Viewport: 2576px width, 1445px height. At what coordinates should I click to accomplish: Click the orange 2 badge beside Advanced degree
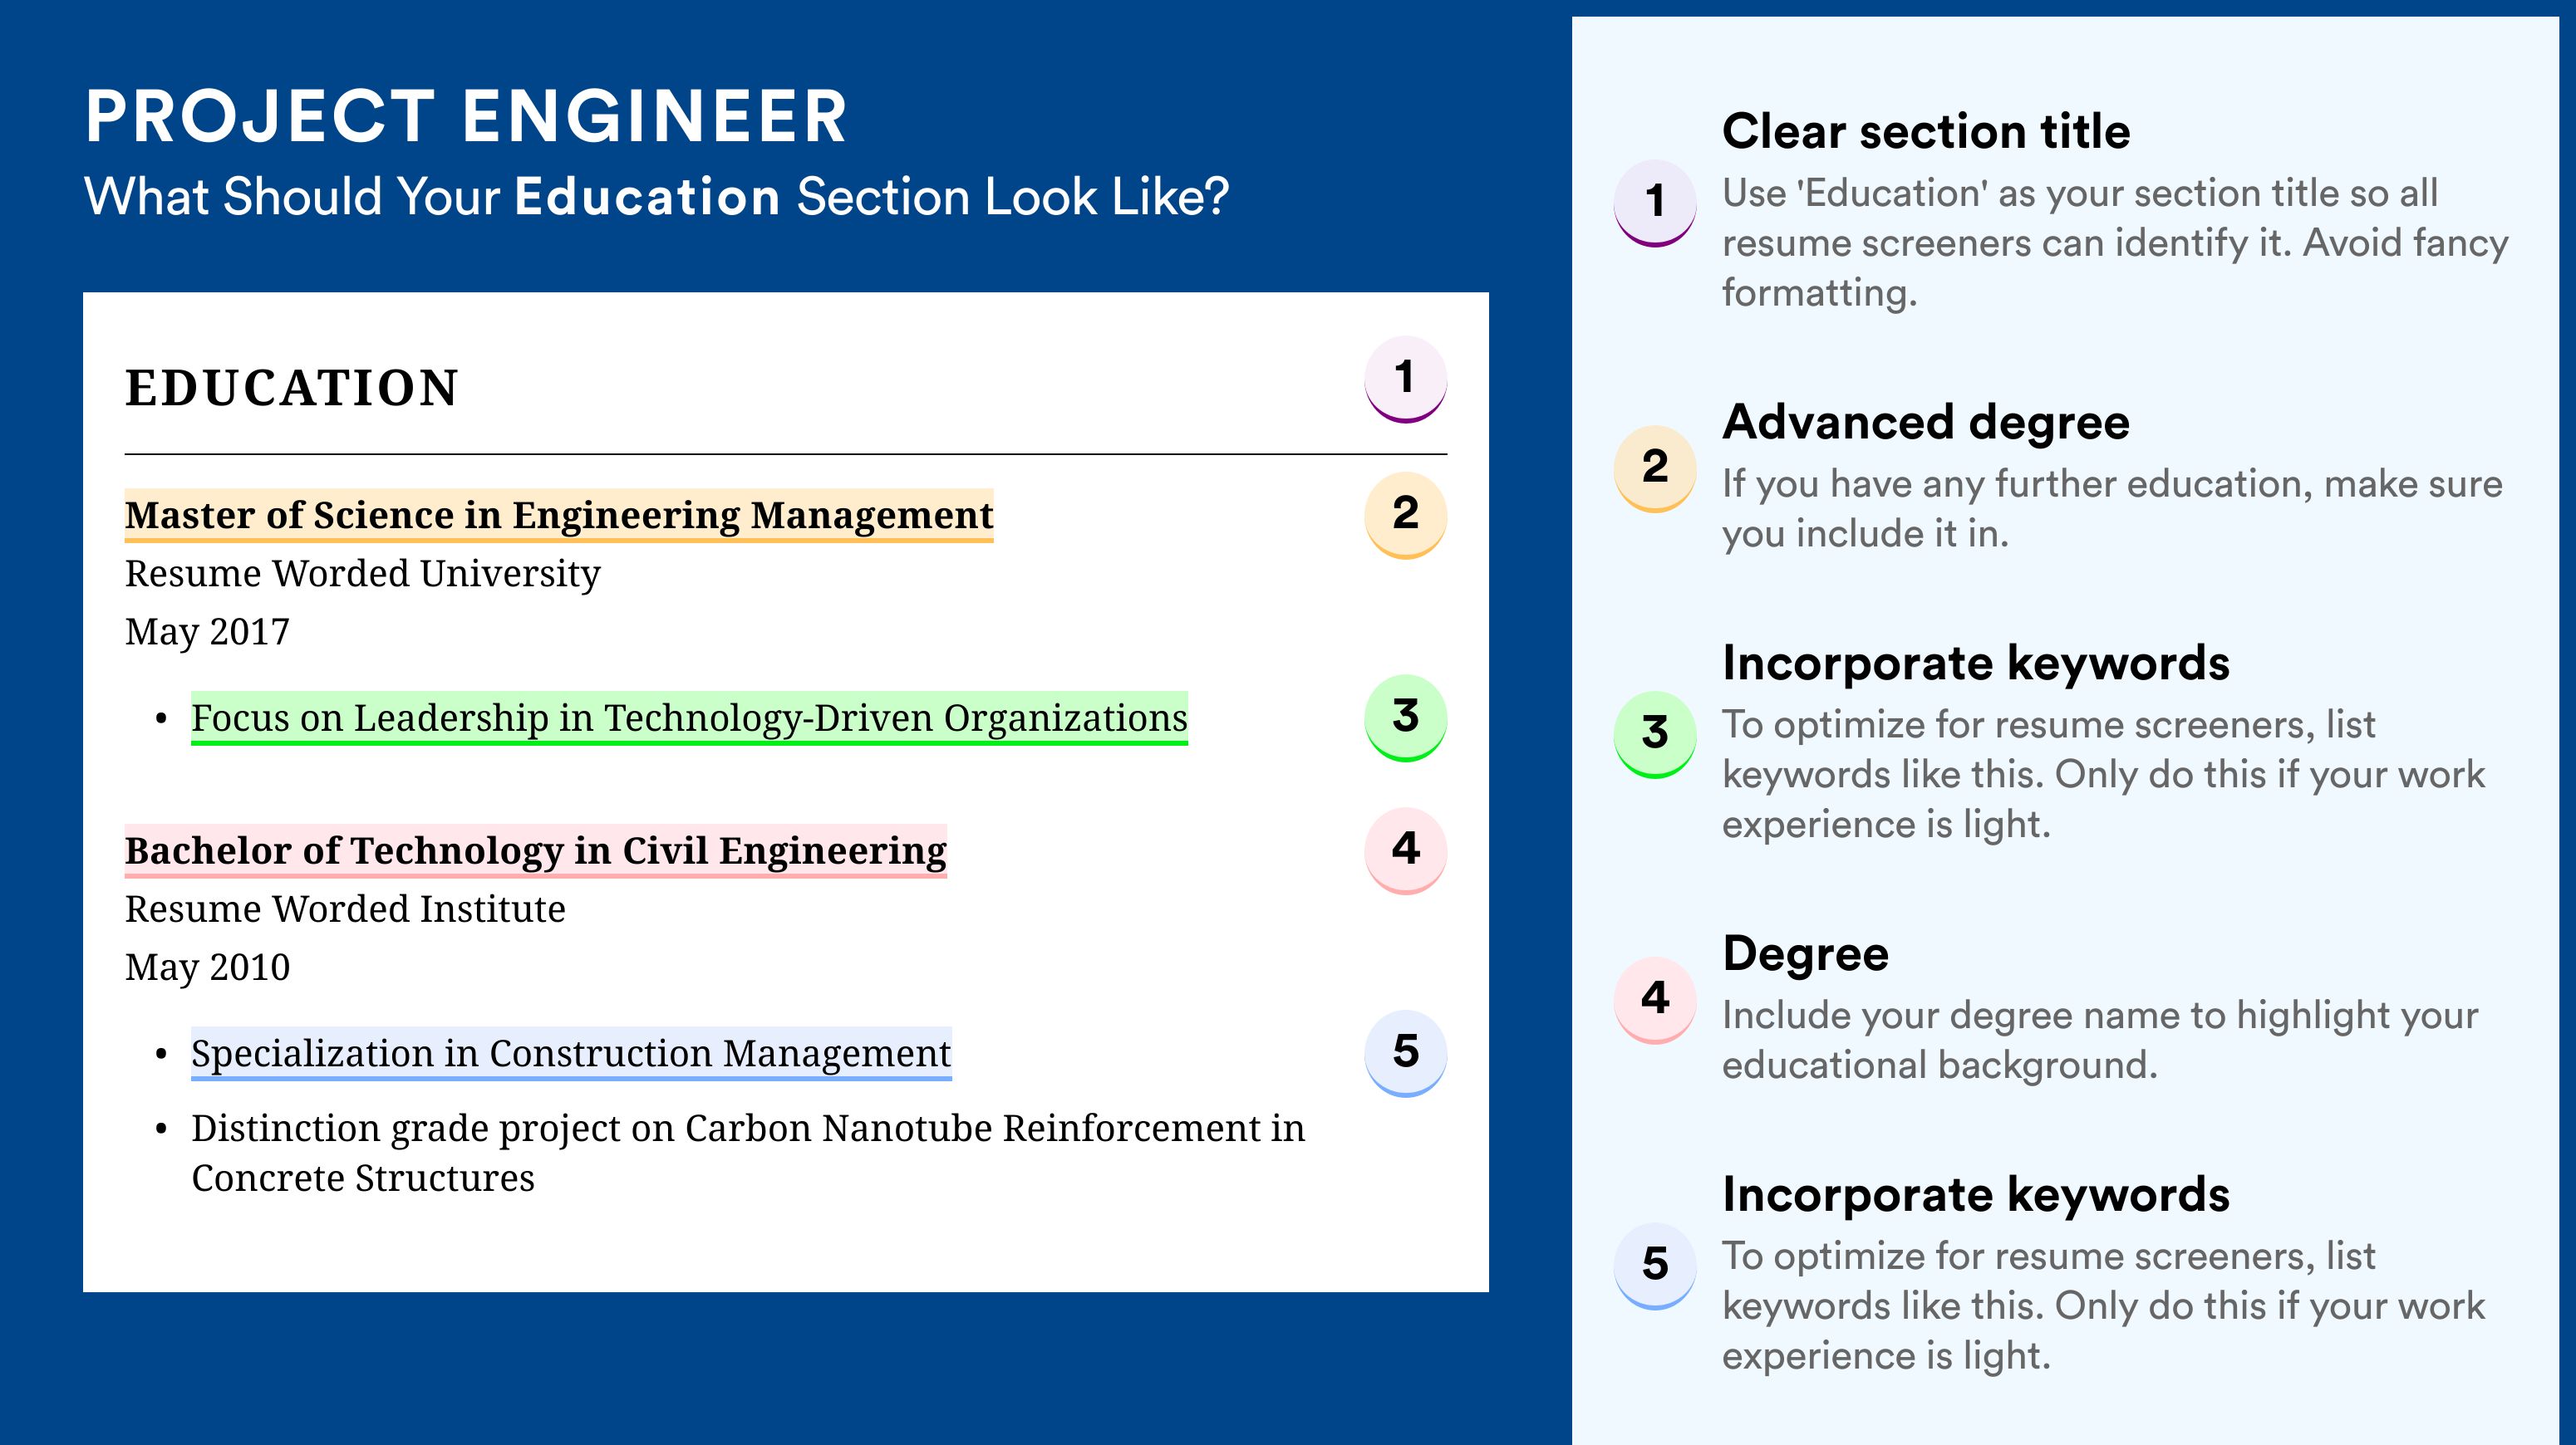1655,468
